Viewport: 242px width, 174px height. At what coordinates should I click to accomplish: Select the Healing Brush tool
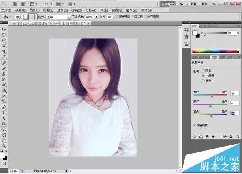pyautogui.click(x=4, y=63)
